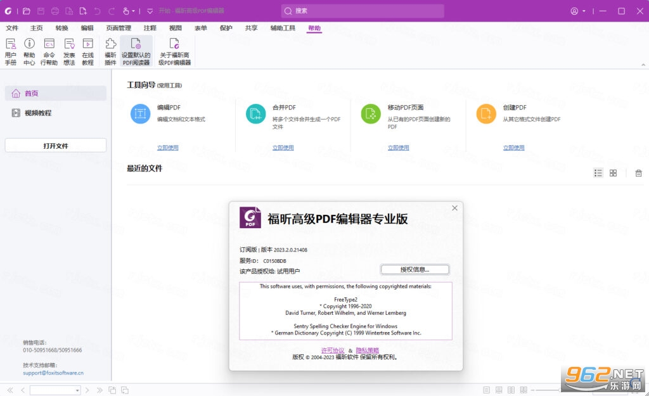Select 首页 in the left sidebar
Viewport: 649px width, 396px height.
[x=56, y=94]
